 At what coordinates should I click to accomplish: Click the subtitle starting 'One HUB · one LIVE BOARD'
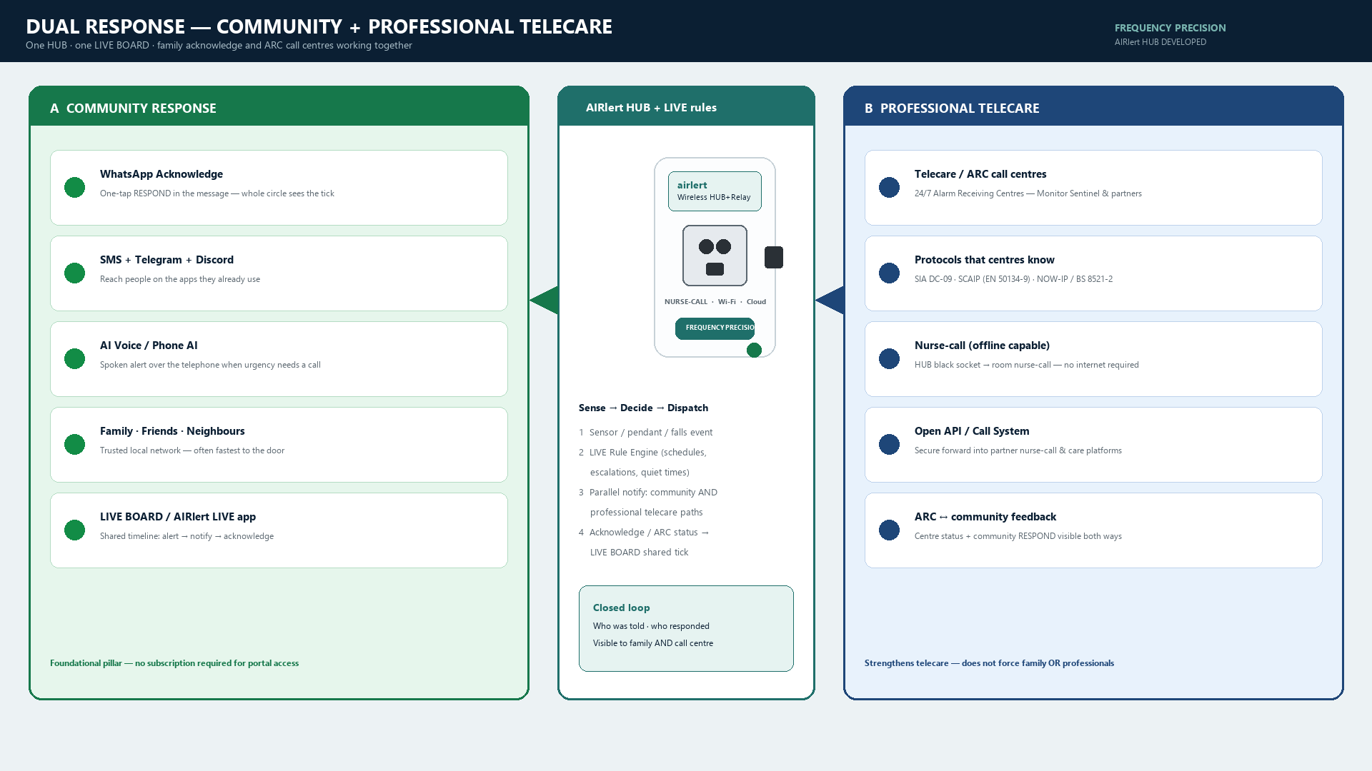coord(219,45)
